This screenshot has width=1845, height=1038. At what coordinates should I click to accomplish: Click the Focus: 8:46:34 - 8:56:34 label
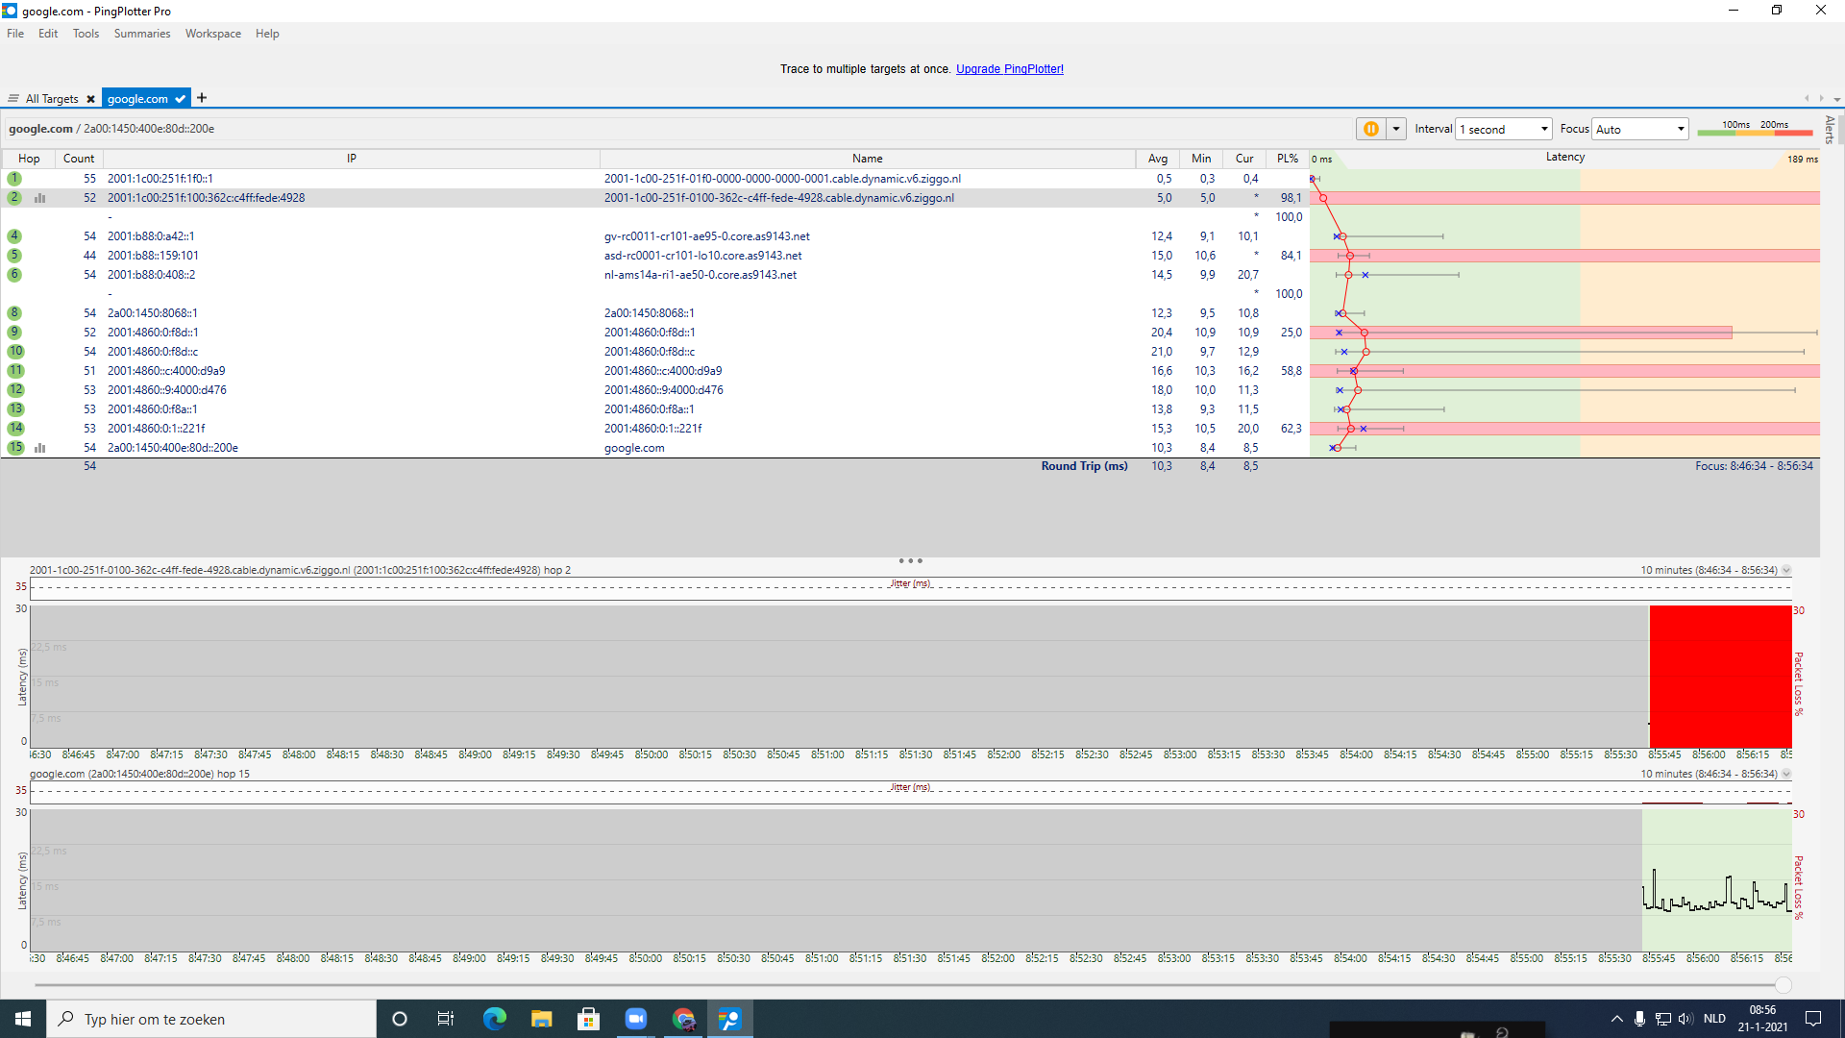(x=1754, y=466)
